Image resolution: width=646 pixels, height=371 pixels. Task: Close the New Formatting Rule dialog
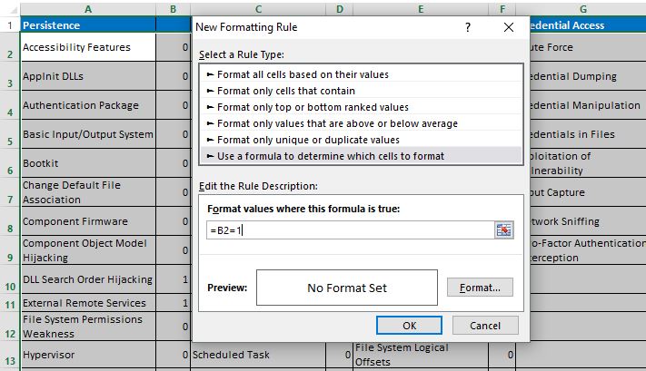pos(508,27)
